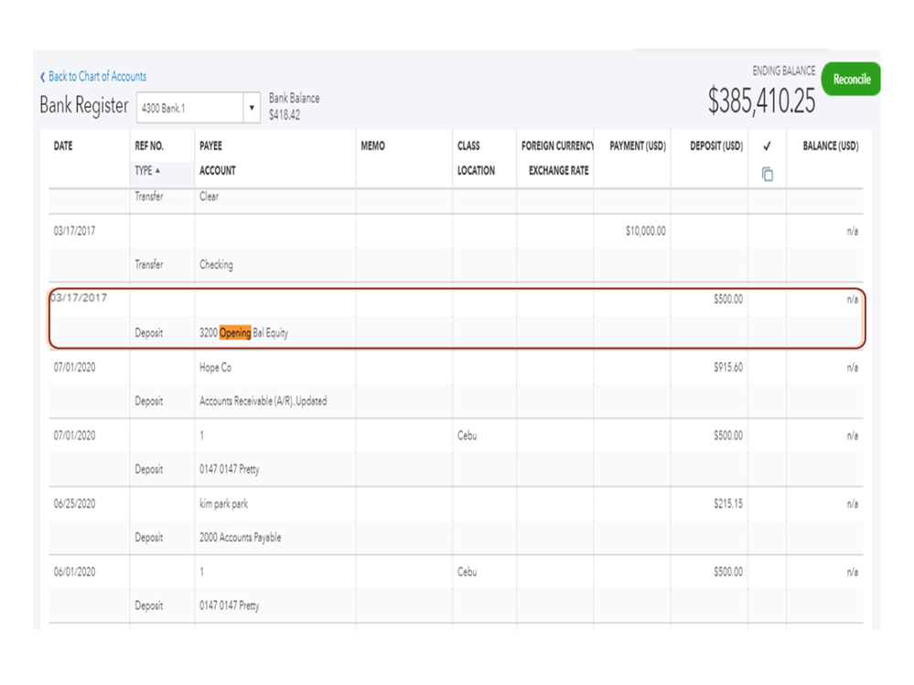Select the 3200 Opening Bal Equity deposit row
Image resolution: width=914 pixels, height=685 pixels.
coord(243,333)
